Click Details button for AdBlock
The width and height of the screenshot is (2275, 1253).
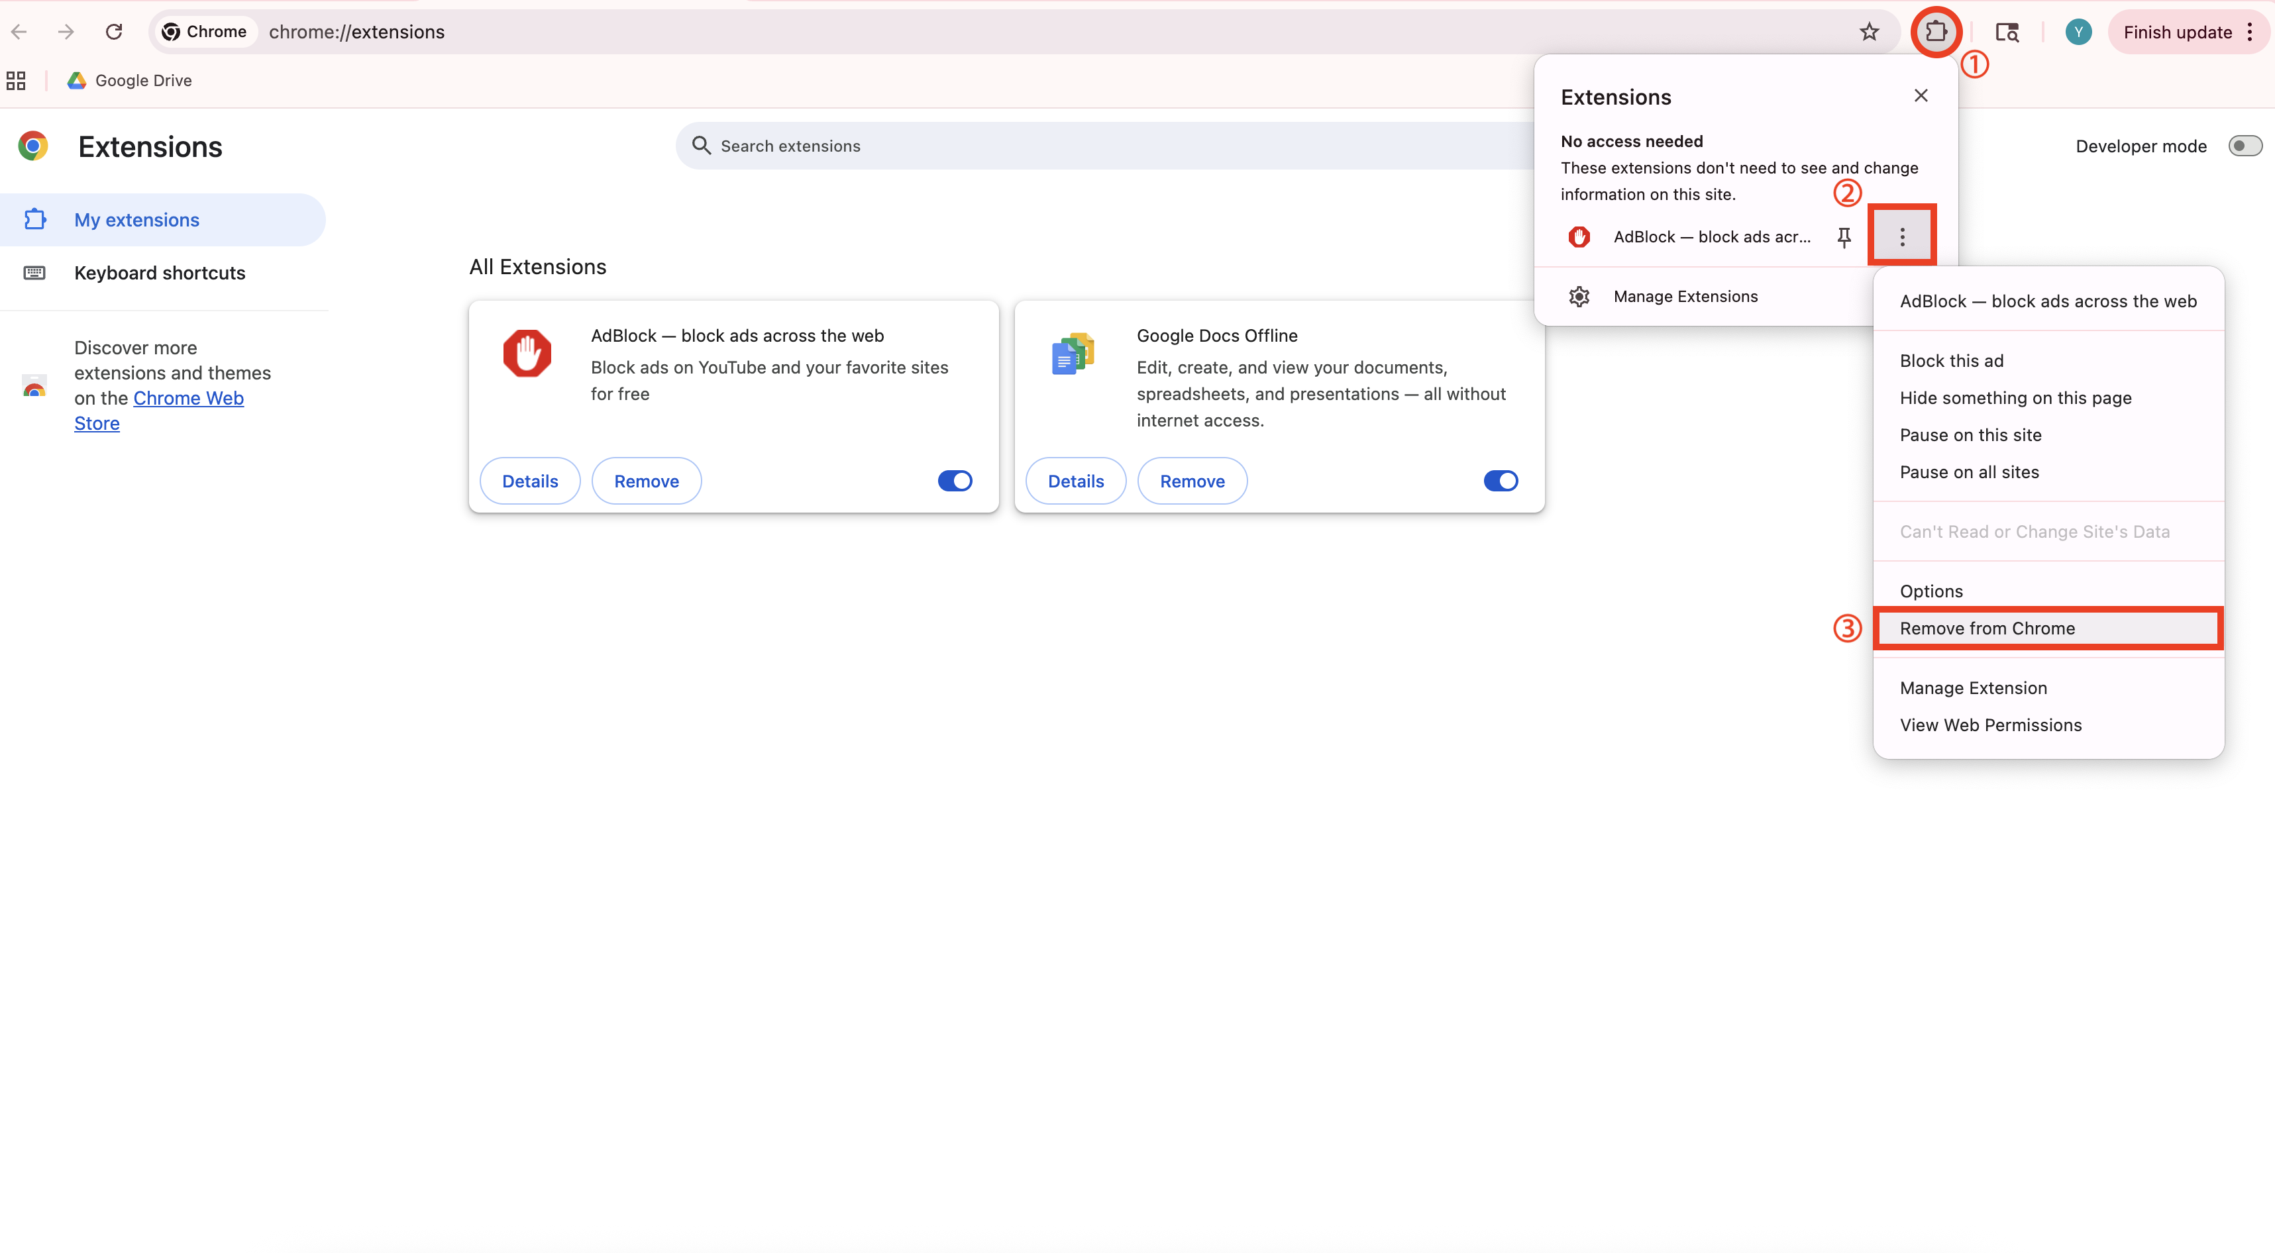(530, 480)
